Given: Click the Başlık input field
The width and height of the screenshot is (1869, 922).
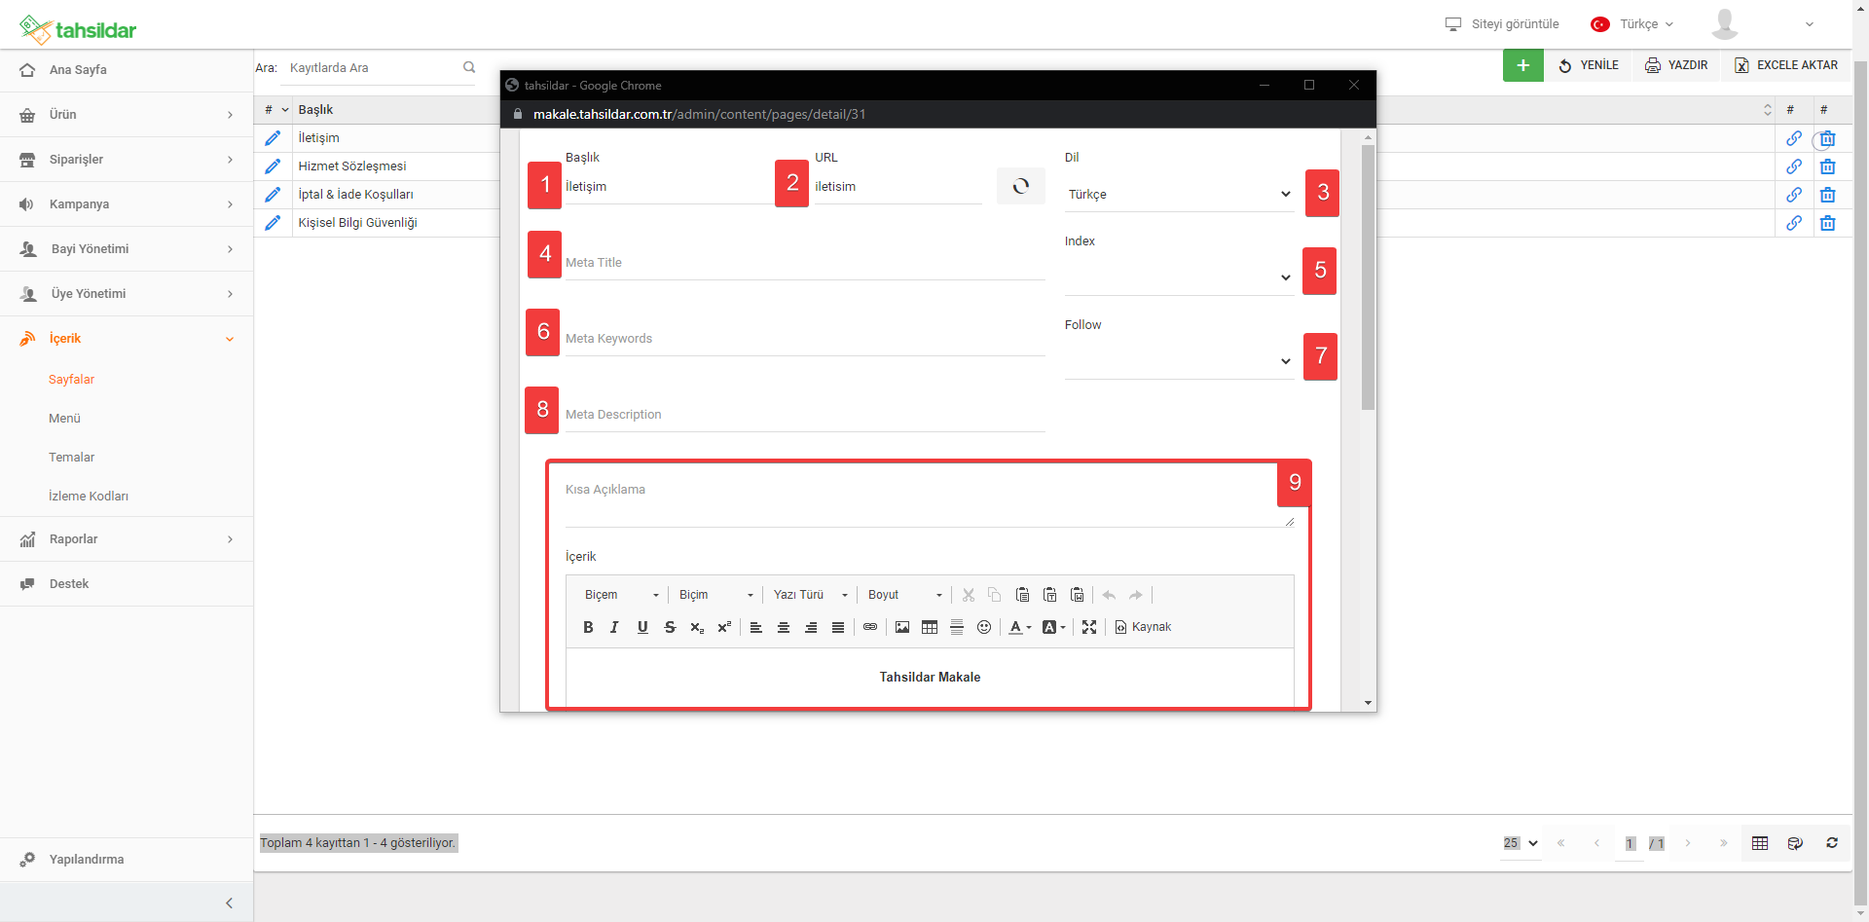Looking at the screenshot, I should pos(668,187).
